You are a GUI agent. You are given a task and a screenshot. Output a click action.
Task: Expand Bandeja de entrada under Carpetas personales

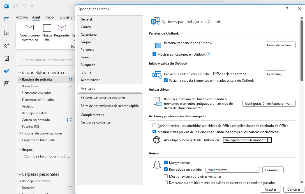tap(20, 181)
